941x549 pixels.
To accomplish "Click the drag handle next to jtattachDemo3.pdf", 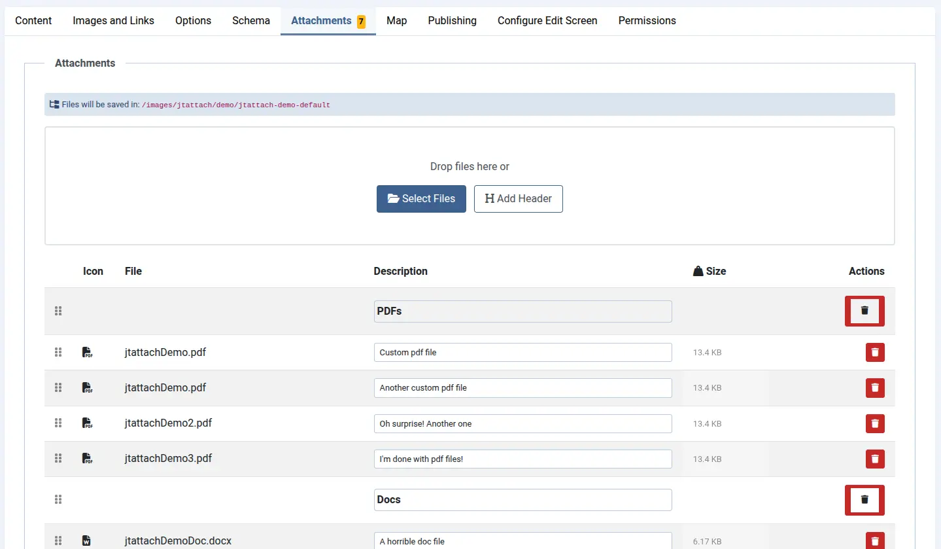I will [58, 459].
